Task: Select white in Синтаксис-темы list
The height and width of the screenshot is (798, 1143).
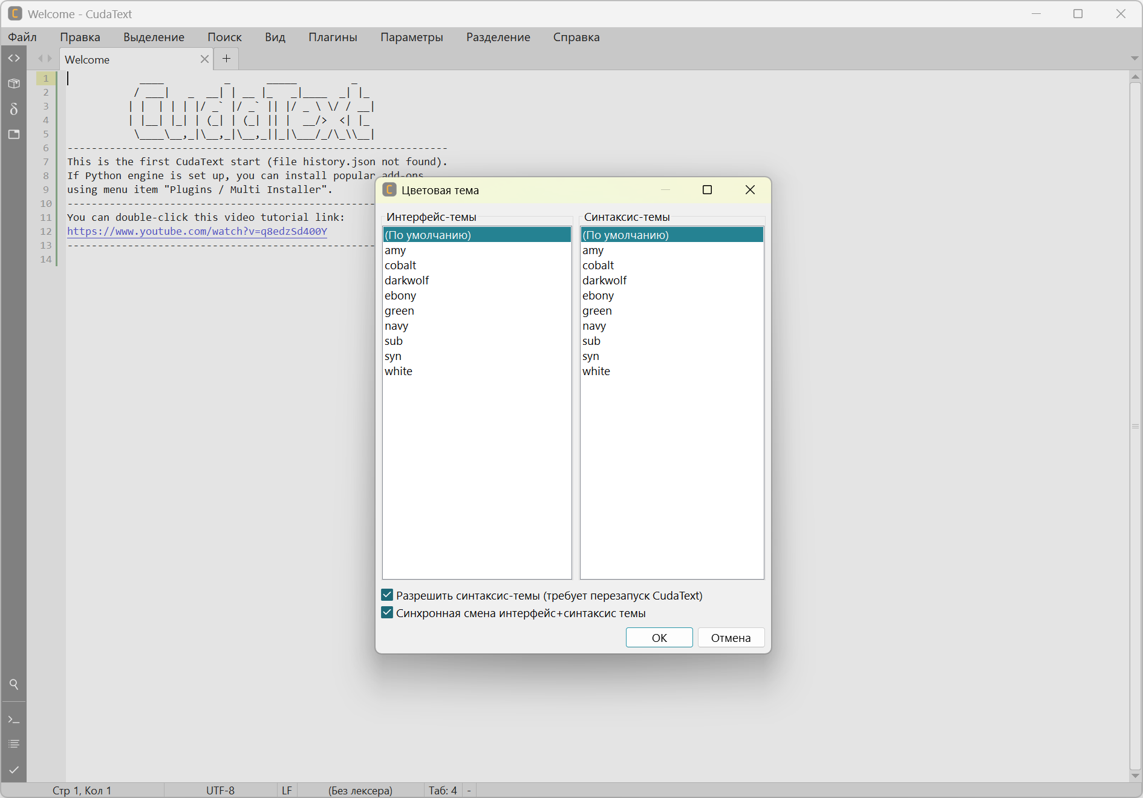Action: pyautogui.click(x=672, y=371)
